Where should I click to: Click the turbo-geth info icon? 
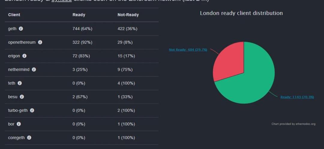coord(32,110)
